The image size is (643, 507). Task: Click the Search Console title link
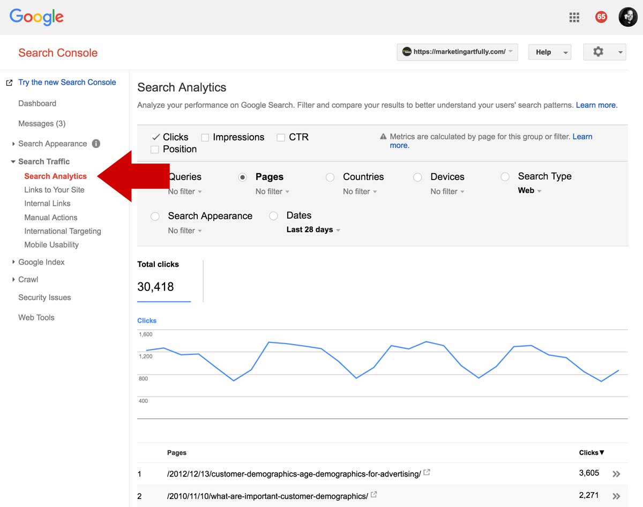58,53
